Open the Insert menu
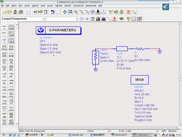Image resolution: width=182 pixels, height=137 pixels. (27, 6)
